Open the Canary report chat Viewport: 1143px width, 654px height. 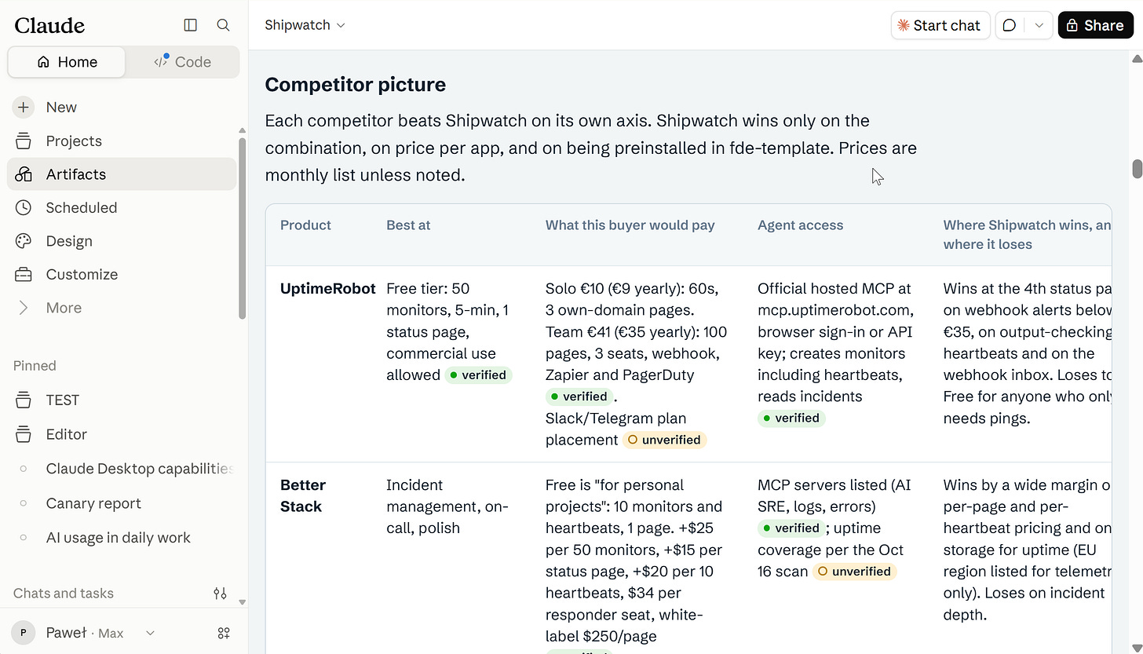pos(122,503)
